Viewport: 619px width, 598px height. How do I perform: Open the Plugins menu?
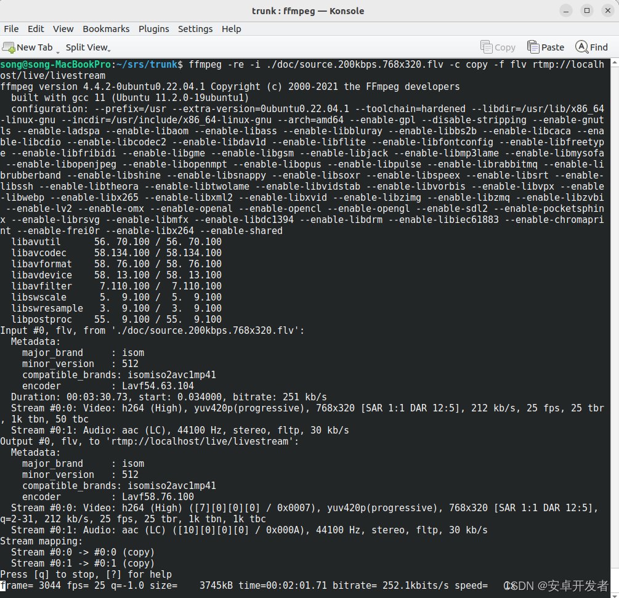pos(153,29)
